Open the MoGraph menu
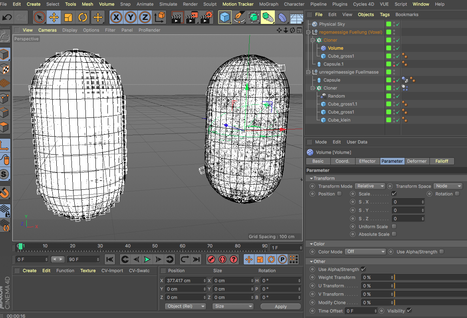The image size is (467, 318). click(x=269, y=4)
